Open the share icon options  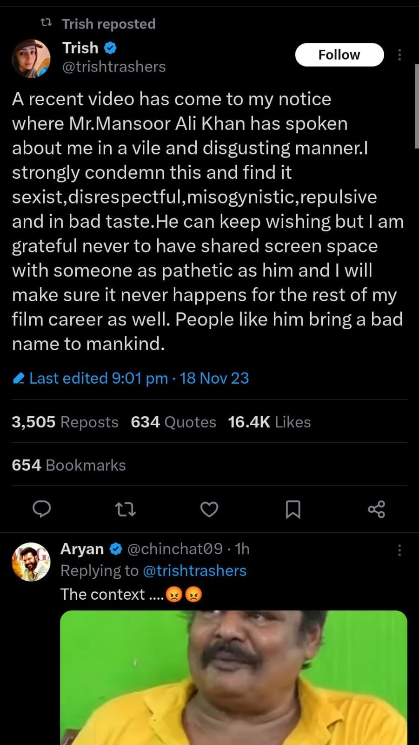(376, 509)
